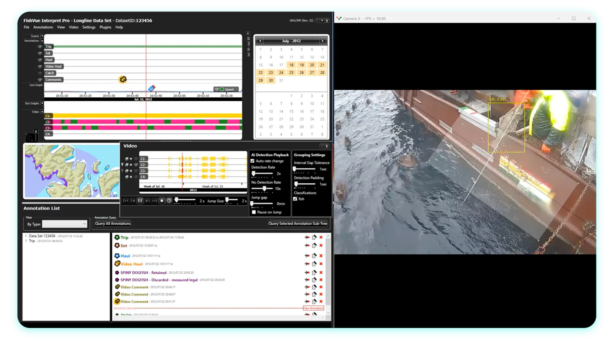This screenshot has height=350, width=610.
Task: Edit the Set annotation using document icon
Action: point(314,246)
